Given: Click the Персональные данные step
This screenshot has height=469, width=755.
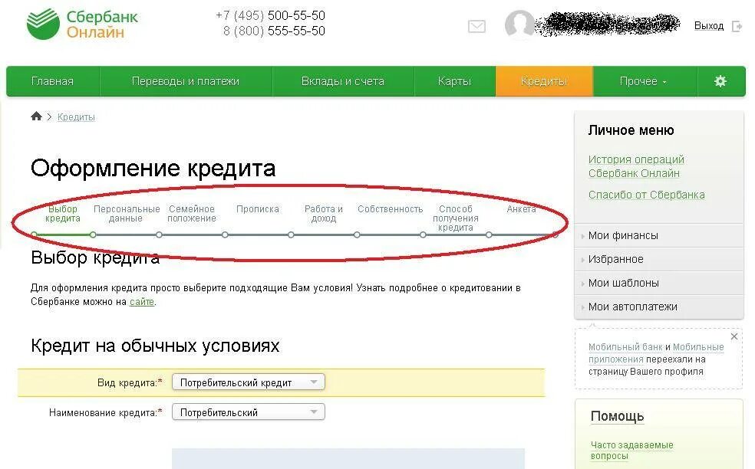Looking at the screenshot, I should (x=126, y=214).
